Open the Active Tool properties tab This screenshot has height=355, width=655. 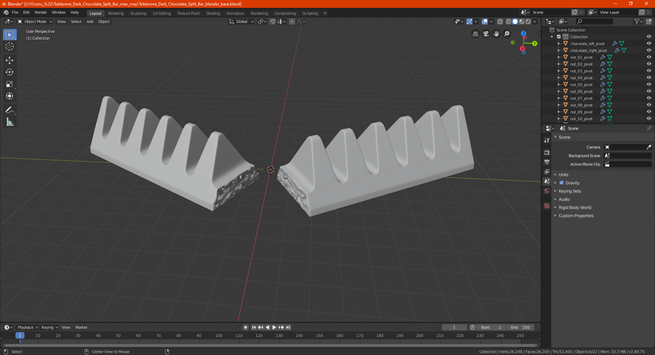(547, 140)
